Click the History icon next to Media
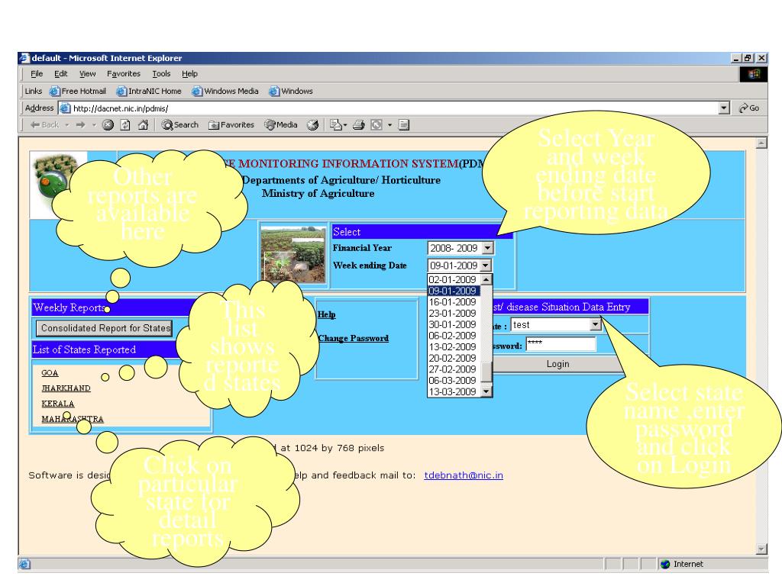 312,125
